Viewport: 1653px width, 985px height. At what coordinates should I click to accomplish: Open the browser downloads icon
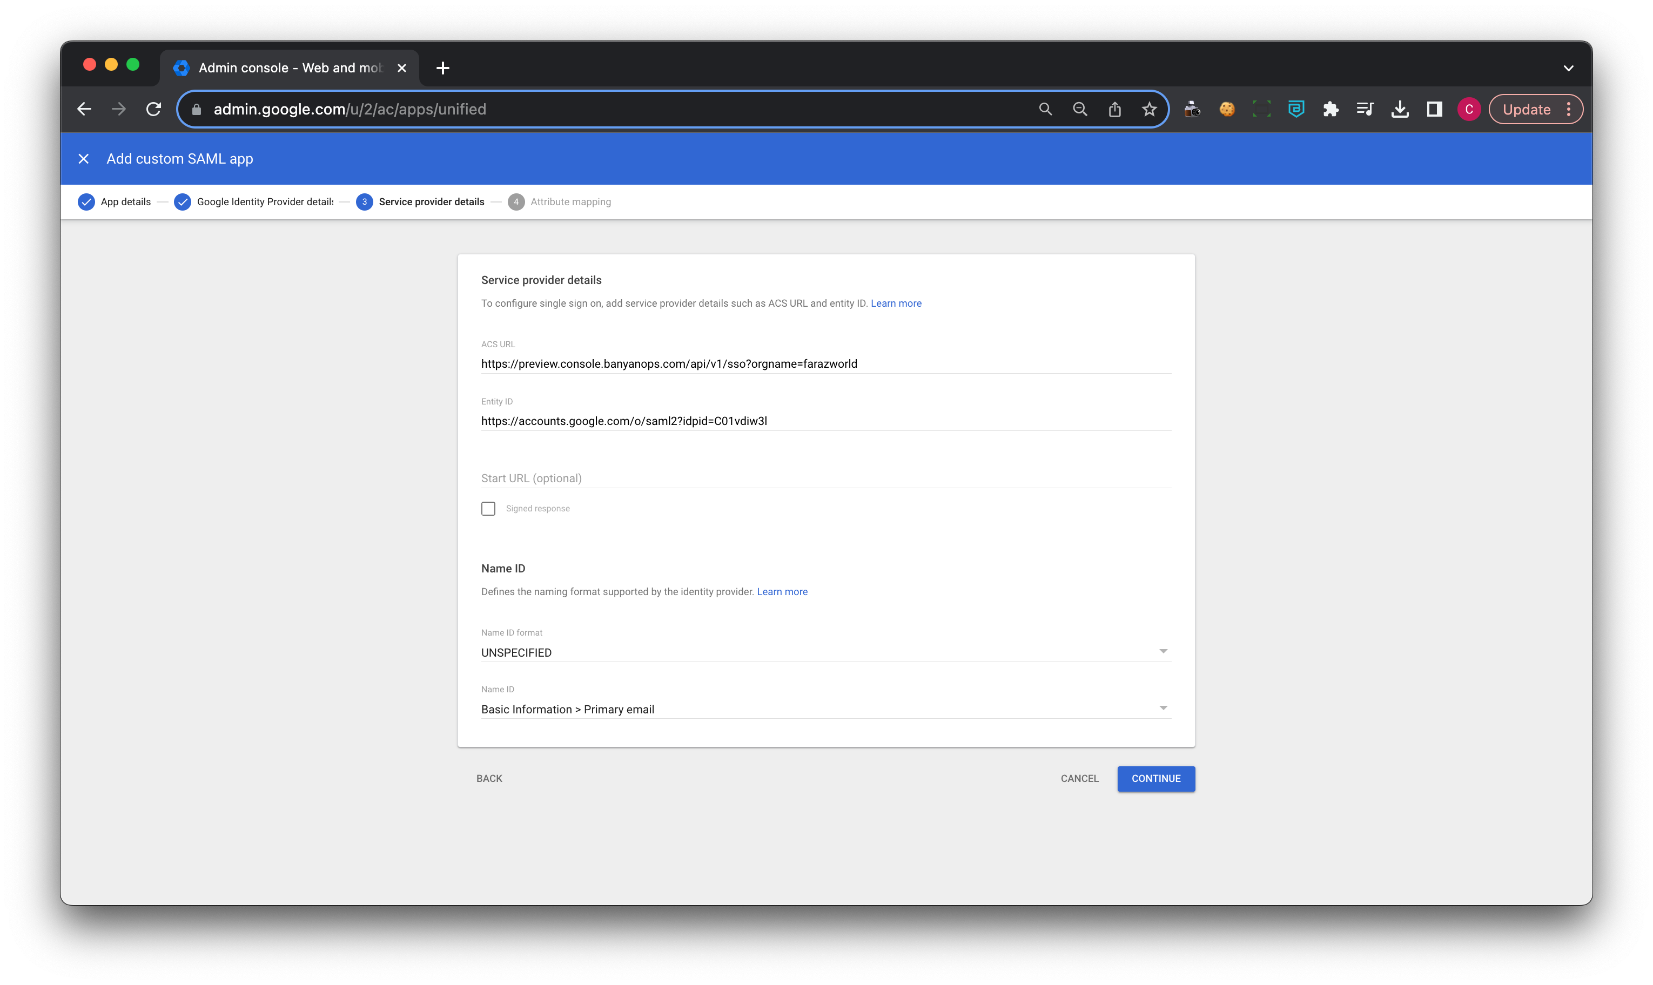point(1400,109)
